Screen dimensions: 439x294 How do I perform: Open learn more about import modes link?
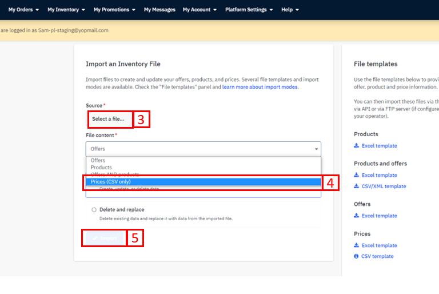[x=260, y=87]
